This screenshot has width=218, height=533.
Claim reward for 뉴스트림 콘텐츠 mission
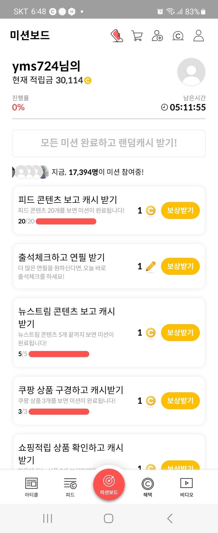click(x=180, y=333)
